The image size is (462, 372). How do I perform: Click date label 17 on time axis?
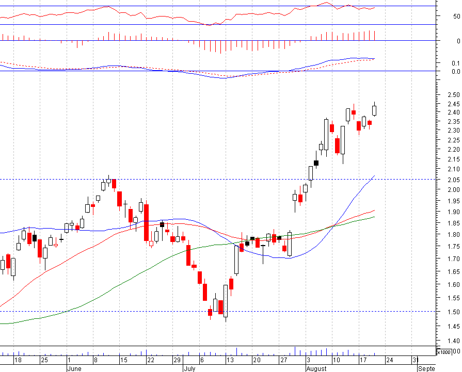click(363, 360)
